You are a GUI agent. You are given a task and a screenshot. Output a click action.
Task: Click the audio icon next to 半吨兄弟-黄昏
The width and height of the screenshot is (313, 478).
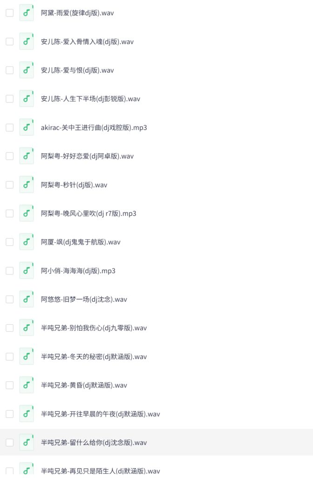click(27, 385)
